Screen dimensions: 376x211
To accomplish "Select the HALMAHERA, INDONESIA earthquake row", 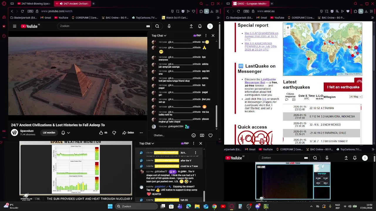I will pyautogui.click(x=322, y=116).
